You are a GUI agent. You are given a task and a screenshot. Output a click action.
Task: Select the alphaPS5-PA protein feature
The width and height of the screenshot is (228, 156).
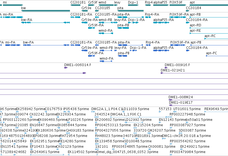pyautogui.click(x=161, y=50)
